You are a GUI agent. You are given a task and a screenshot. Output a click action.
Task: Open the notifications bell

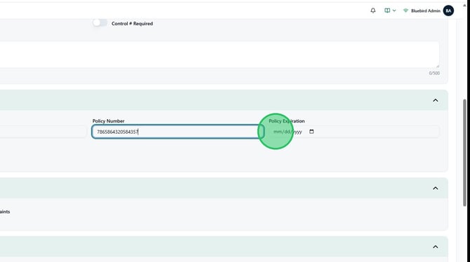pyautogui.click(x=373, y=11)
